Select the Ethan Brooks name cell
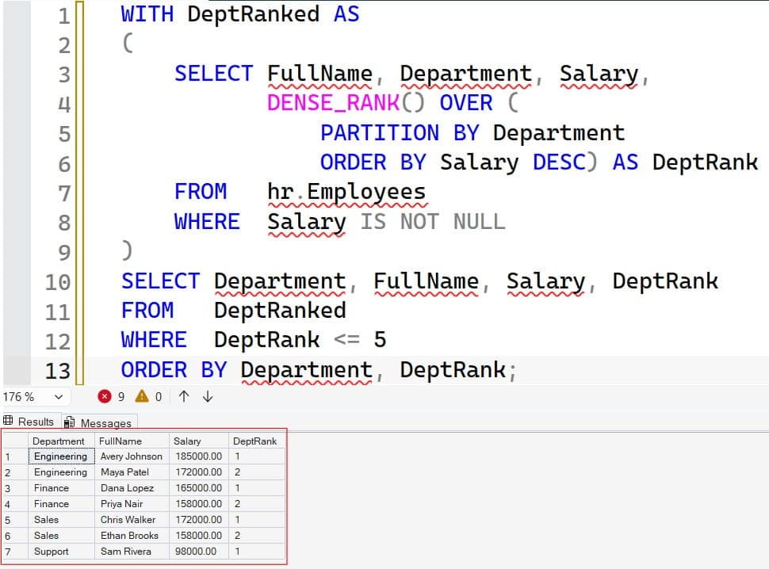The height and width of the screenshot is (569, 769). pos(132,536)
